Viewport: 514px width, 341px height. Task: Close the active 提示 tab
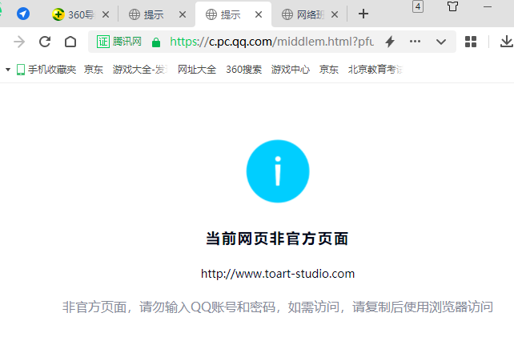click(x=259, y=14)
